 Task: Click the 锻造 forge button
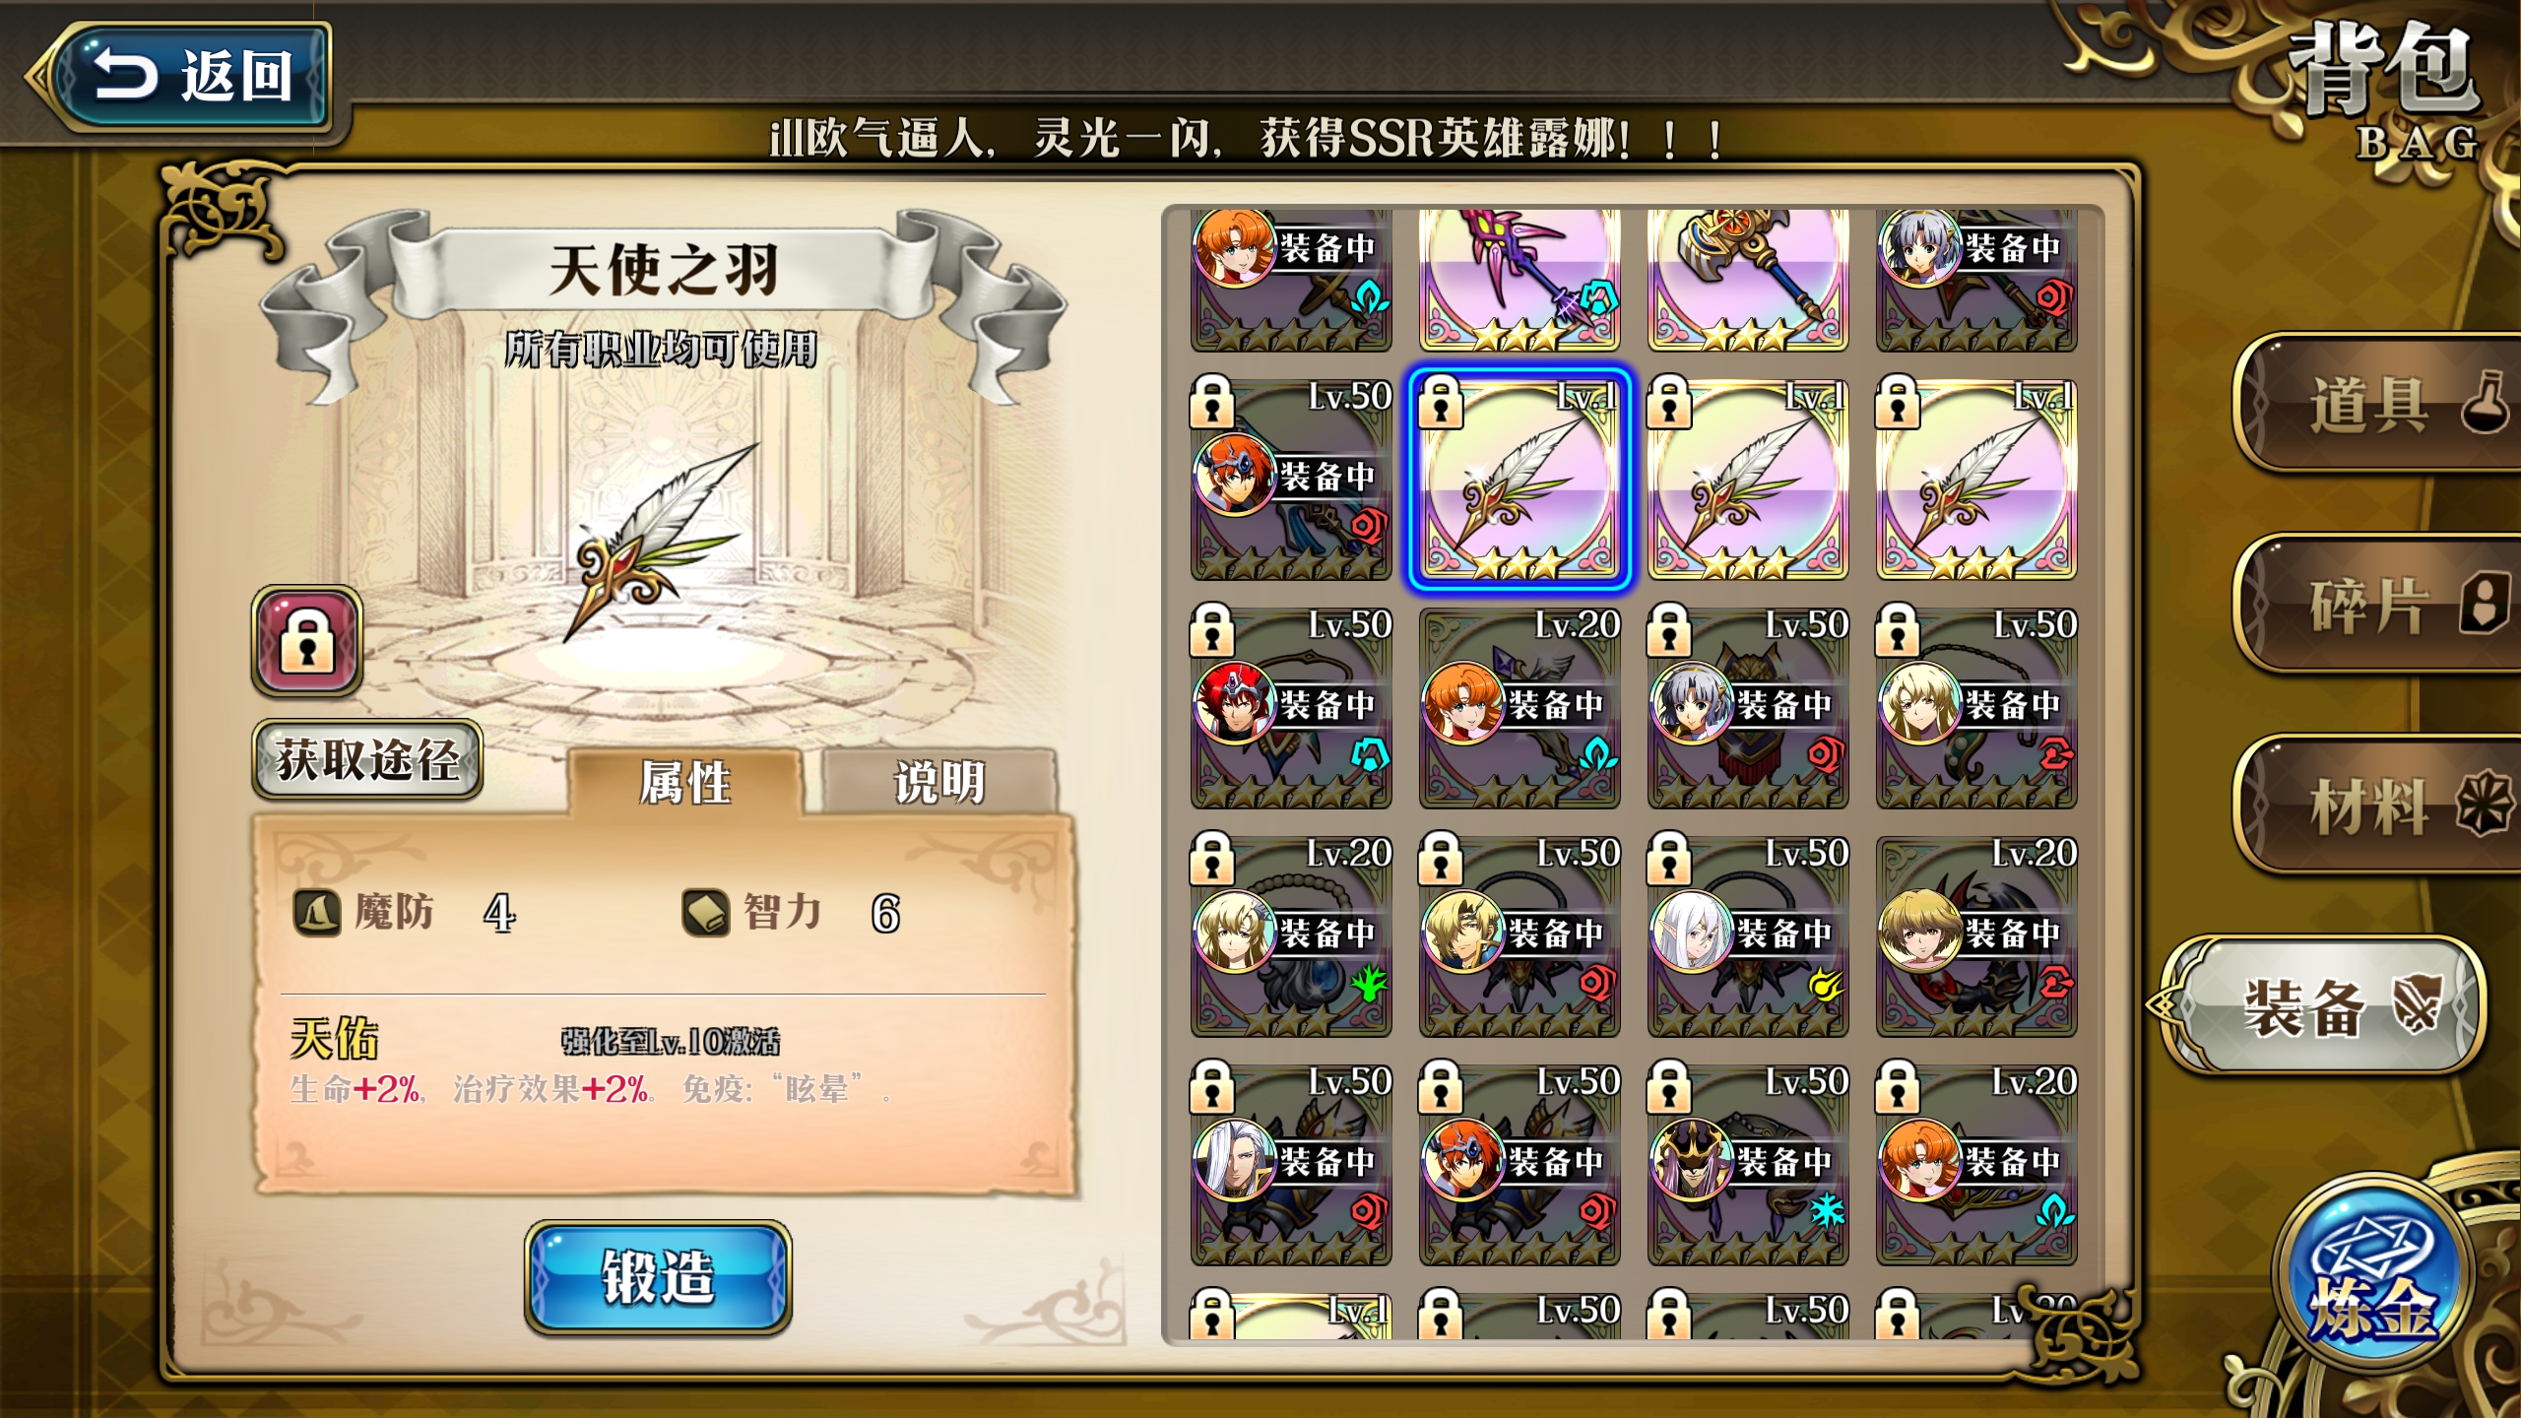tap(658, 1277)
